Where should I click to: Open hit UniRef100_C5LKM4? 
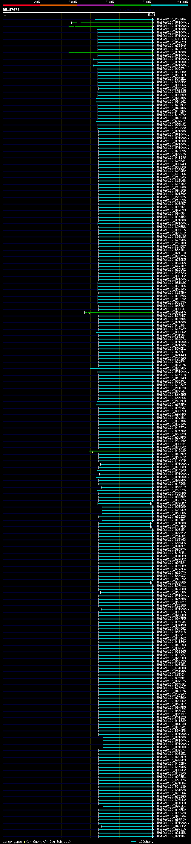(x=171, y=19)
